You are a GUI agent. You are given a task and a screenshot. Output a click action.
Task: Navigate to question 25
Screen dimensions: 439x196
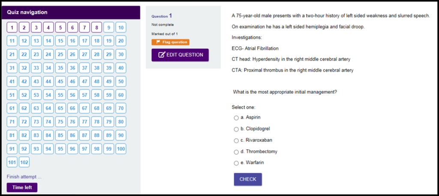pos(60,54)
